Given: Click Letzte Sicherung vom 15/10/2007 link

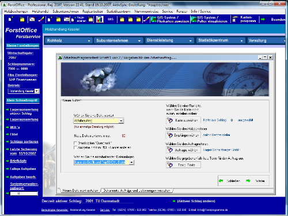Looking at the screenshot, I should [24, 151].
